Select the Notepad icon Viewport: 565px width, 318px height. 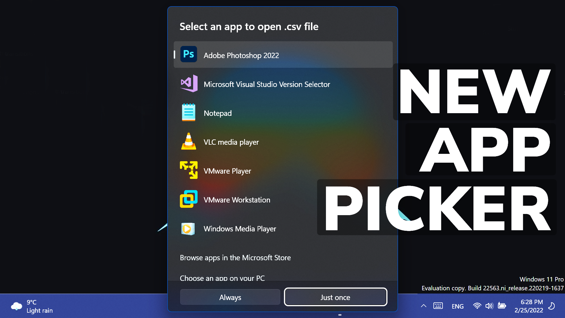pos(189,113)
